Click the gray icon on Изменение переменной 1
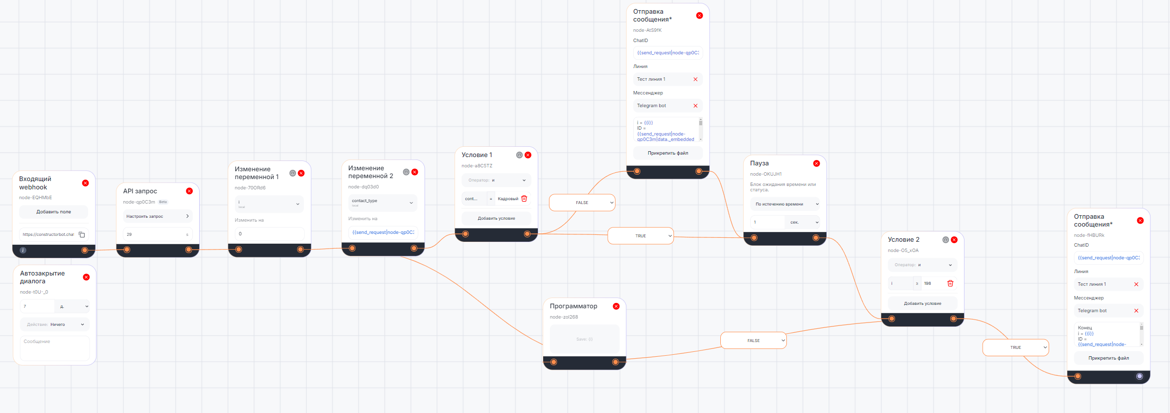The image size is (1170, 413). tap(293, 173)
